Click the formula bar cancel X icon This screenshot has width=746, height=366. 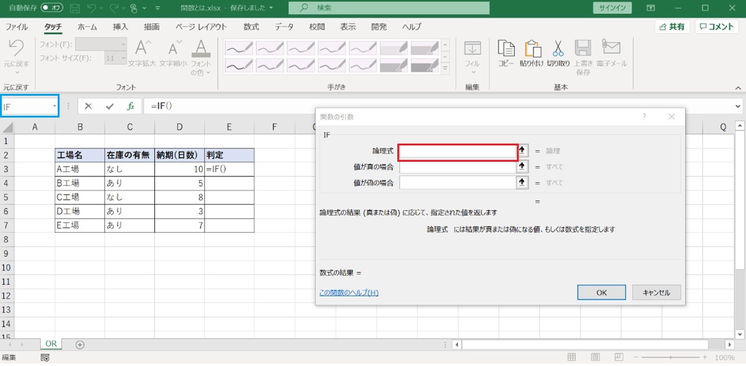tap(89, 106)
